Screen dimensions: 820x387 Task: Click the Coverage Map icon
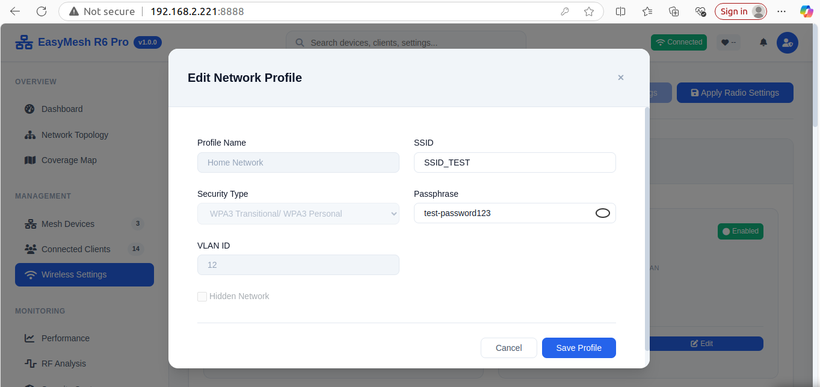30,160
